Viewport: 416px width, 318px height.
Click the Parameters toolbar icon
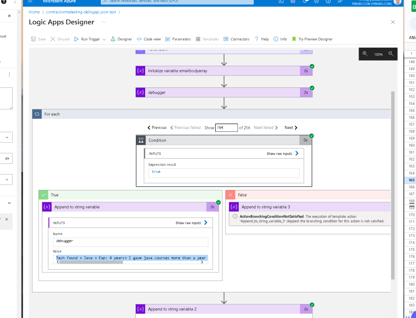point(168,39)
